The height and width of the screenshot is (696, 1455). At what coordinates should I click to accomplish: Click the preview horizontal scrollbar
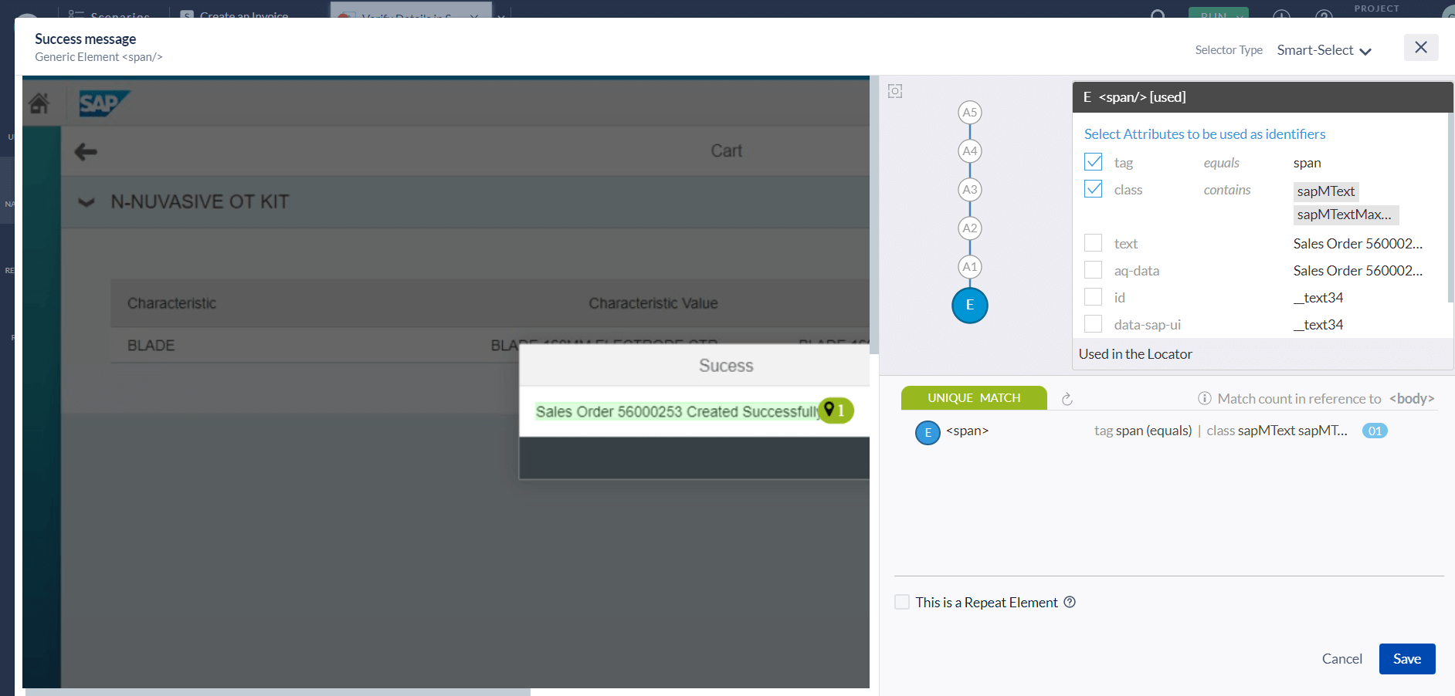point(278,692)
